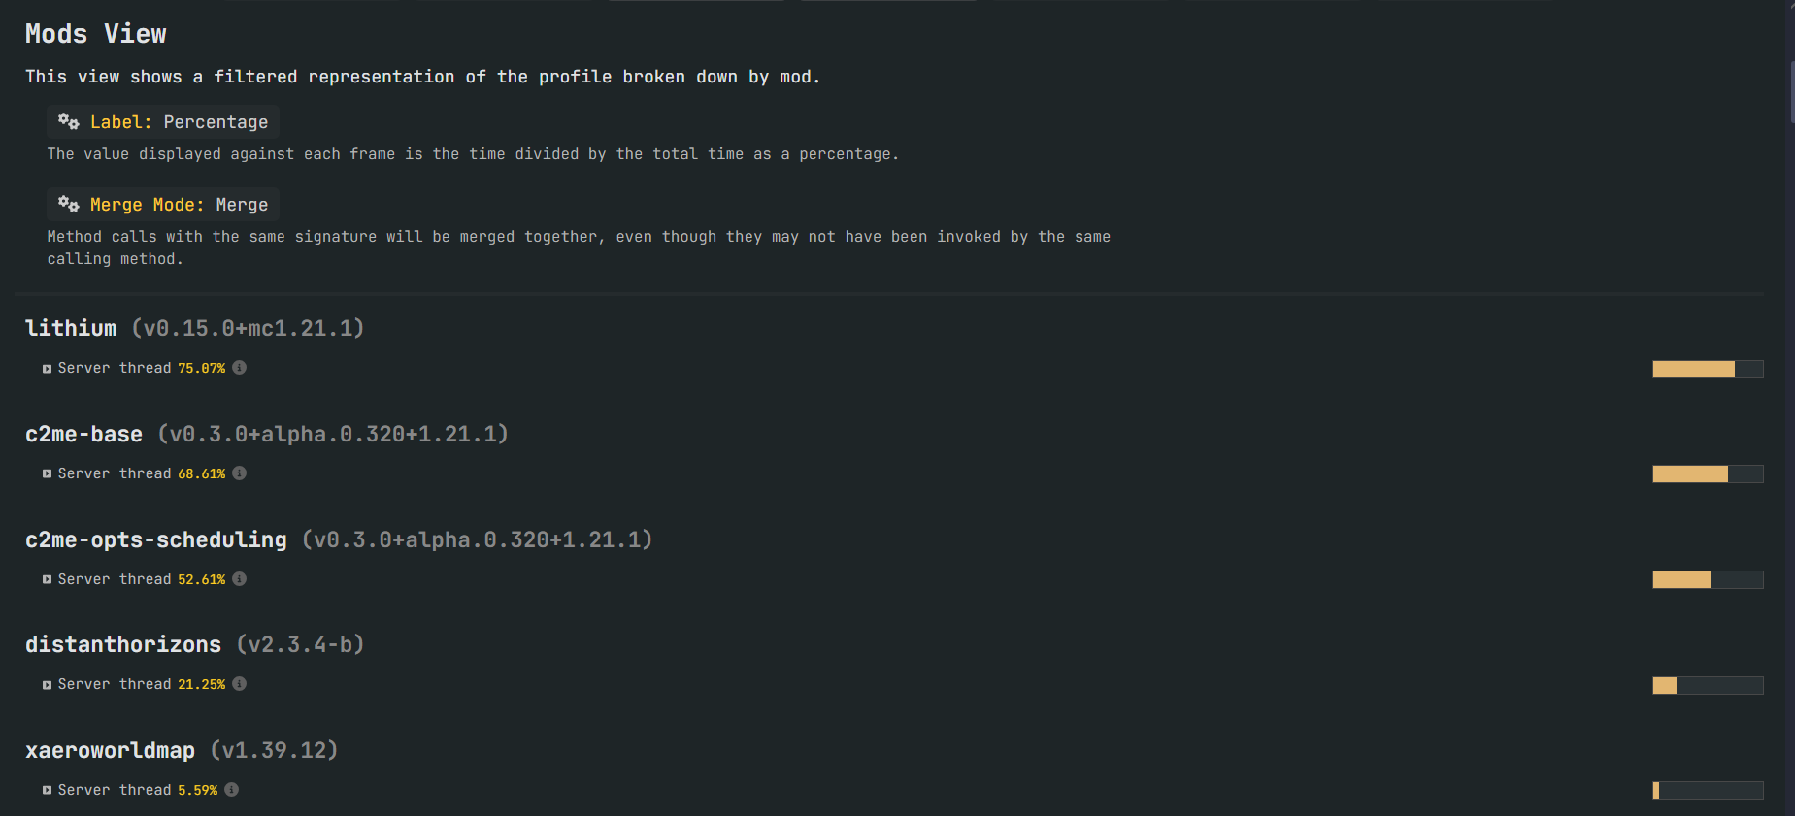Click the info icon next to xaeroworldmap's 5.59%
This screenshot has width=1795, height=816.
[x=232, y=790]
